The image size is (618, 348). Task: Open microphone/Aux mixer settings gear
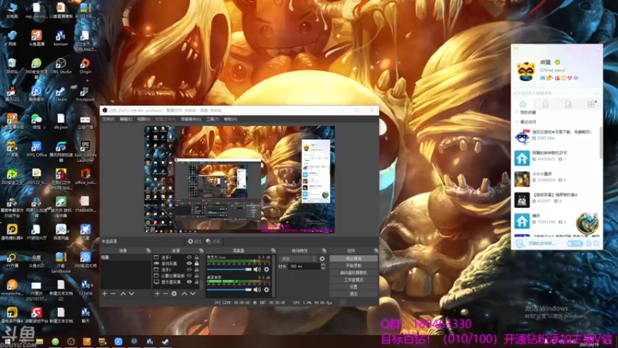[267, 269]
